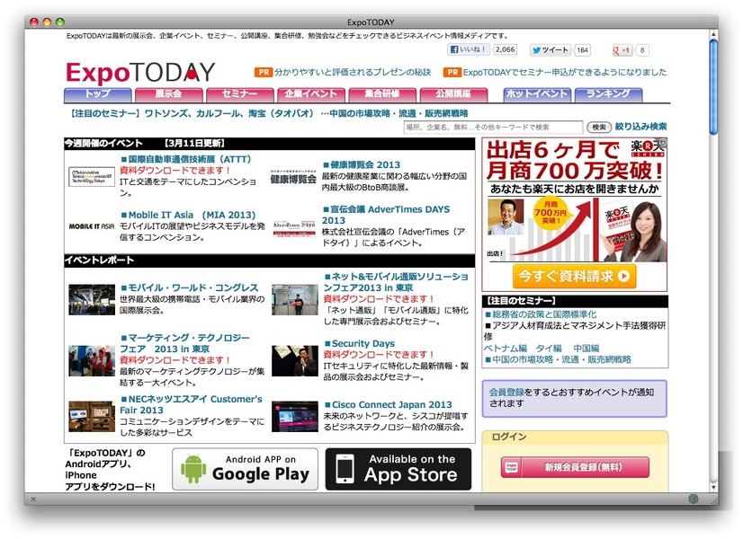Click the Net & Mobile fair photo thumbnail
Viewport: 743px width, 539px height.
pos(294,299)
